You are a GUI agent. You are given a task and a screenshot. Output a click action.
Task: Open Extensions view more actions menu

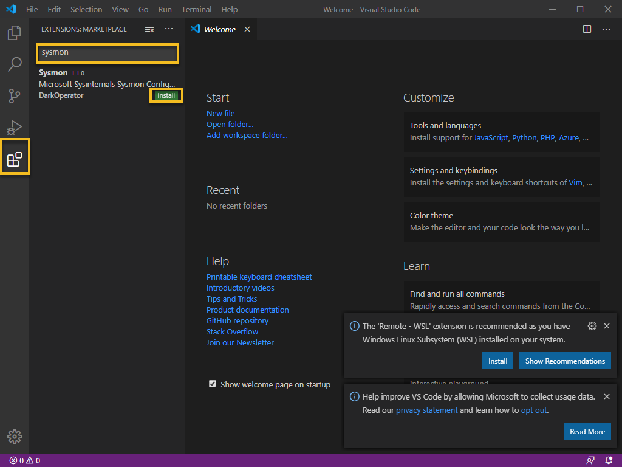[x=169, y=29]
